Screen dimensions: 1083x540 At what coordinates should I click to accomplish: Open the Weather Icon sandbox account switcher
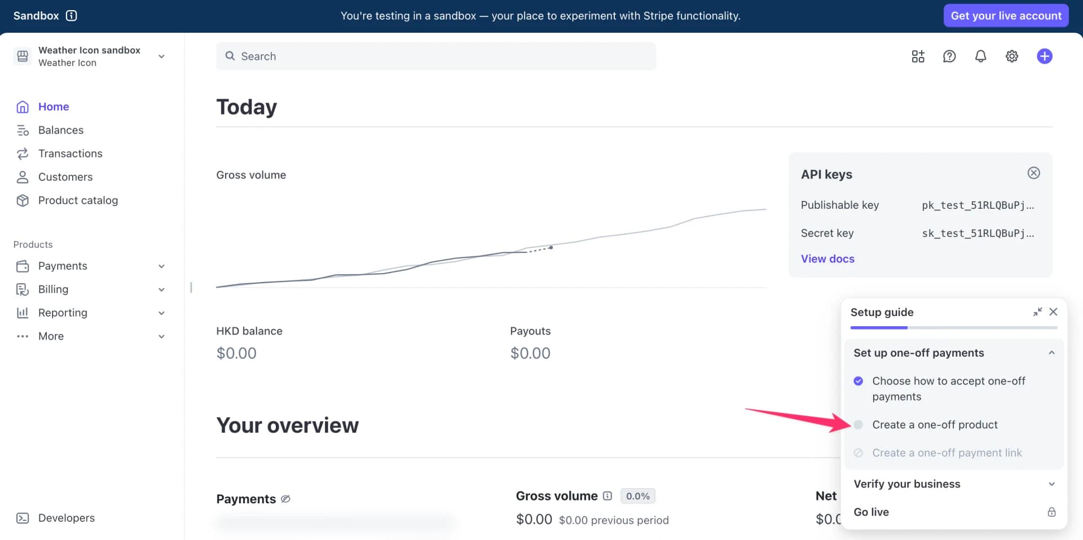click(90, 56)
